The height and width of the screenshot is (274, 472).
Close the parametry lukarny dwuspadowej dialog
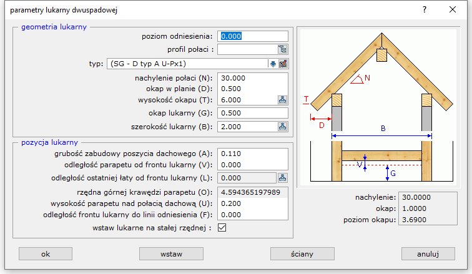pos(453,10)
